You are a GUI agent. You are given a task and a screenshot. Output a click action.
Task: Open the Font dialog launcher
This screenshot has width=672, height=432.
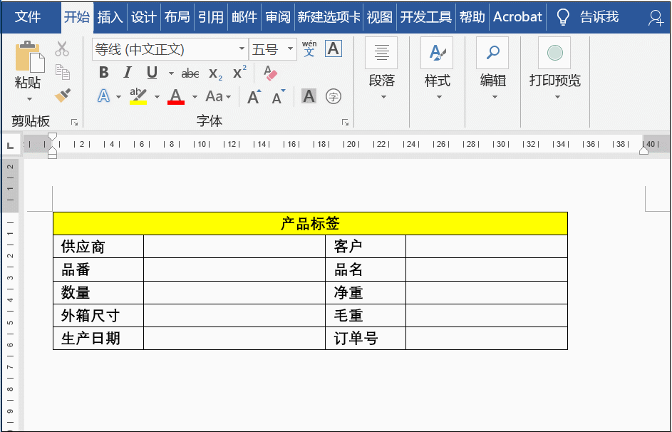click(345, 123)
